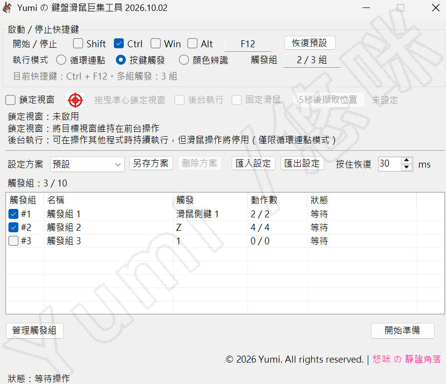
Task: Select the 觸發組 2 name cell
Action: (108, 227)
